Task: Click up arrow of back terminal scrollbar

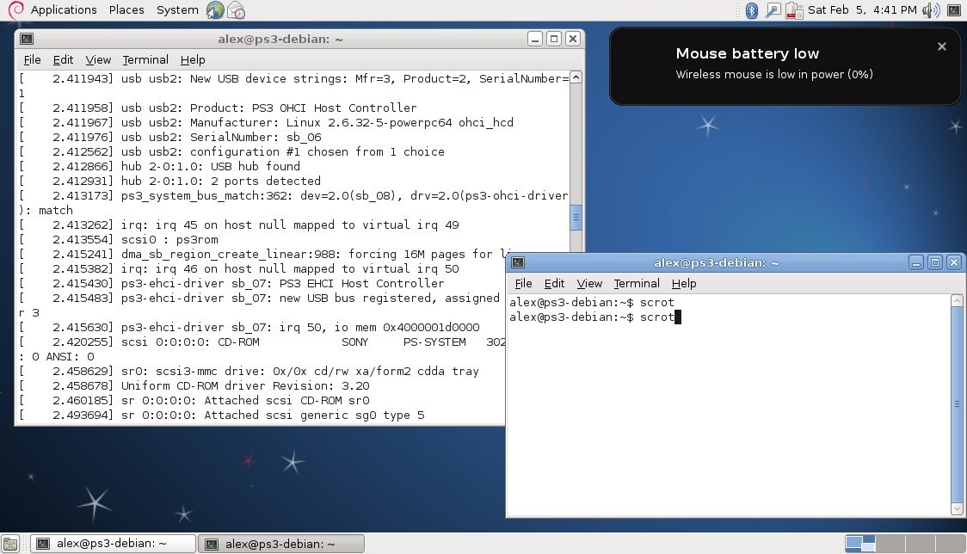Action: click(x=576, y=77)
